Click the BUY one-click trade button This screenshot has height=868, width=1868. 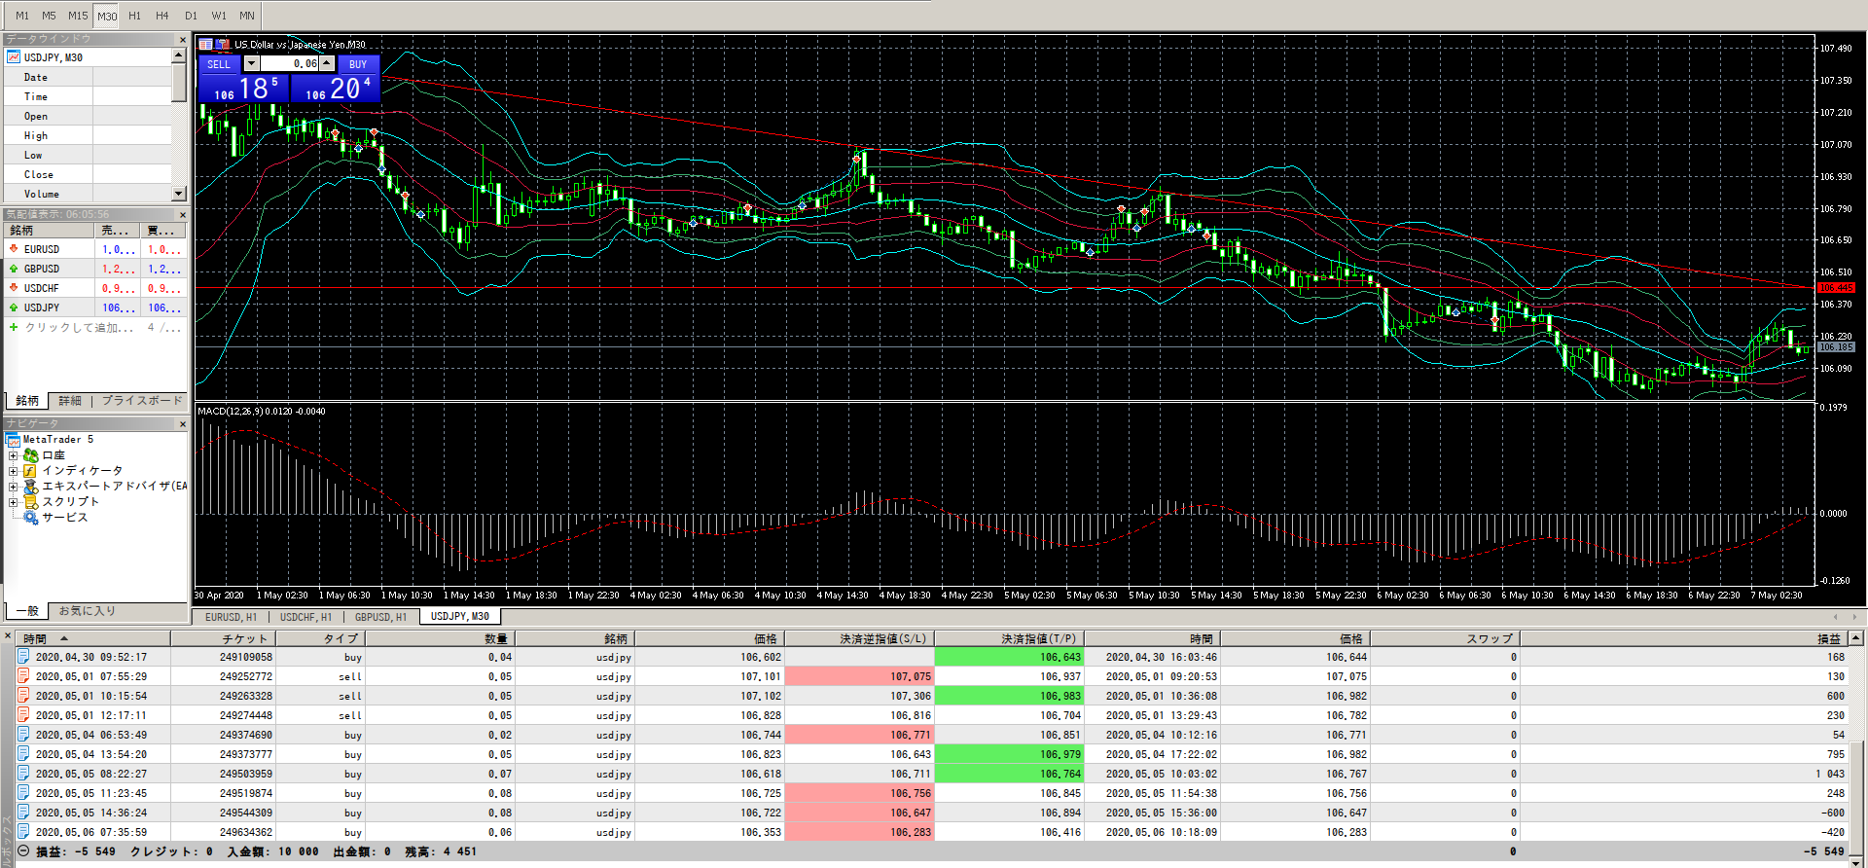coord(358,64)
